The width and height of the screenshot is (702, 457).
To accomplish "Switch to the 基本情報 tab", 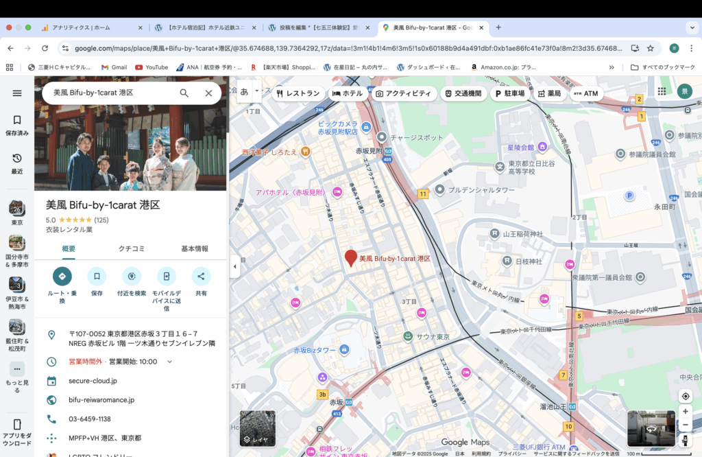I will 195,248.
